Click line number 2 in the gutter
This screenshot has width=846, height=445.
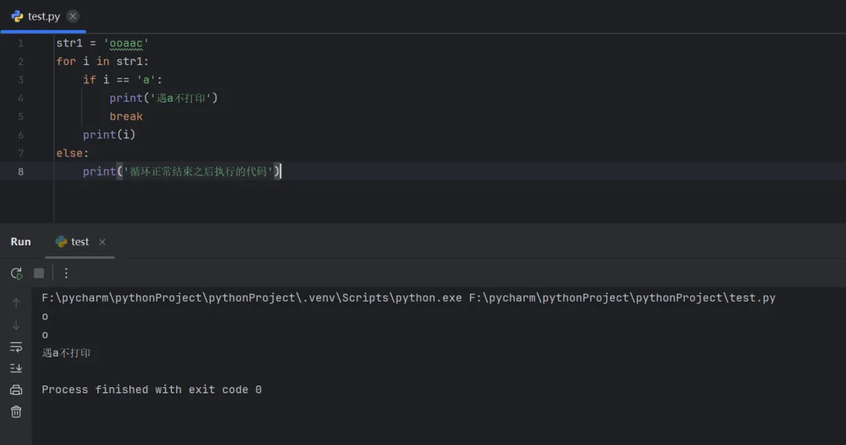click(20, 61)
